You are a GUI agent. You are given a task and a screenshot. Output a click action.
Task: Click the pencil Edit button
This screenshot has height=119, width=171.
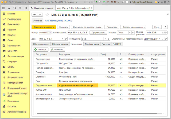click(57, 49)
